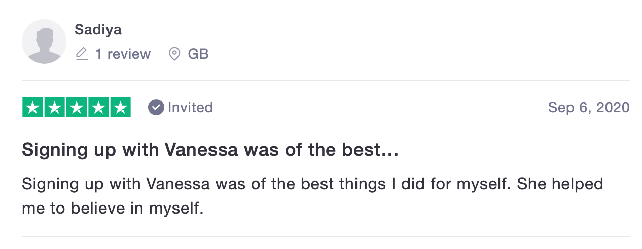642x249 pixels.
Task: Click the review body's first line
Action: (312, 184)
